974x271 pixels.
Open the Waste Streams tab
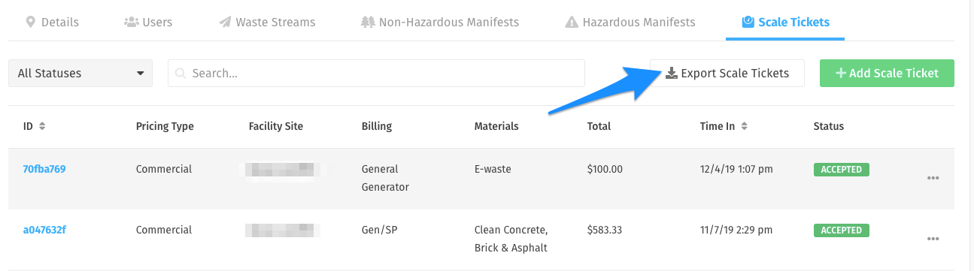(268, 22)
